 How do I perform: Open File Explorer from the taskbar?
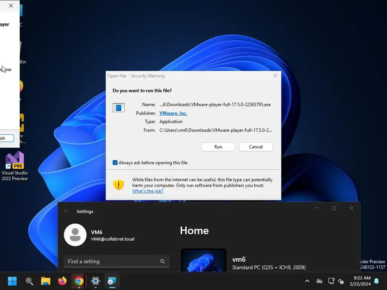(46, 281)
